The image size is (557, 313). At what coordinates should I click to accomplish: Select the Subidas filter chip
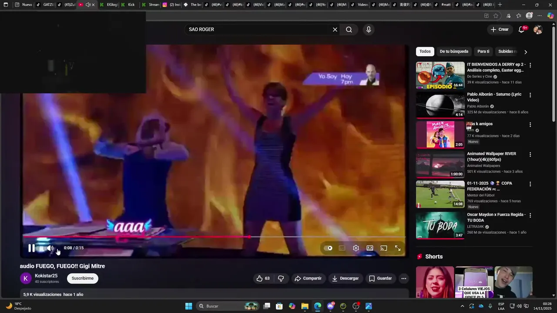[x=506, y=51]
